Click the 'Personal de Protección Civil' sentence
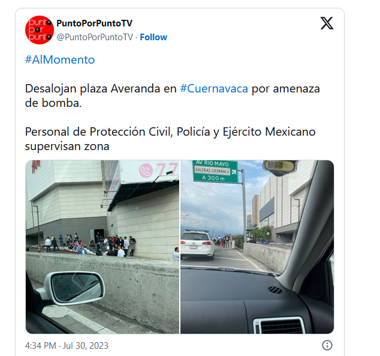Screen dimensions: 380x356 click(170, 139)
